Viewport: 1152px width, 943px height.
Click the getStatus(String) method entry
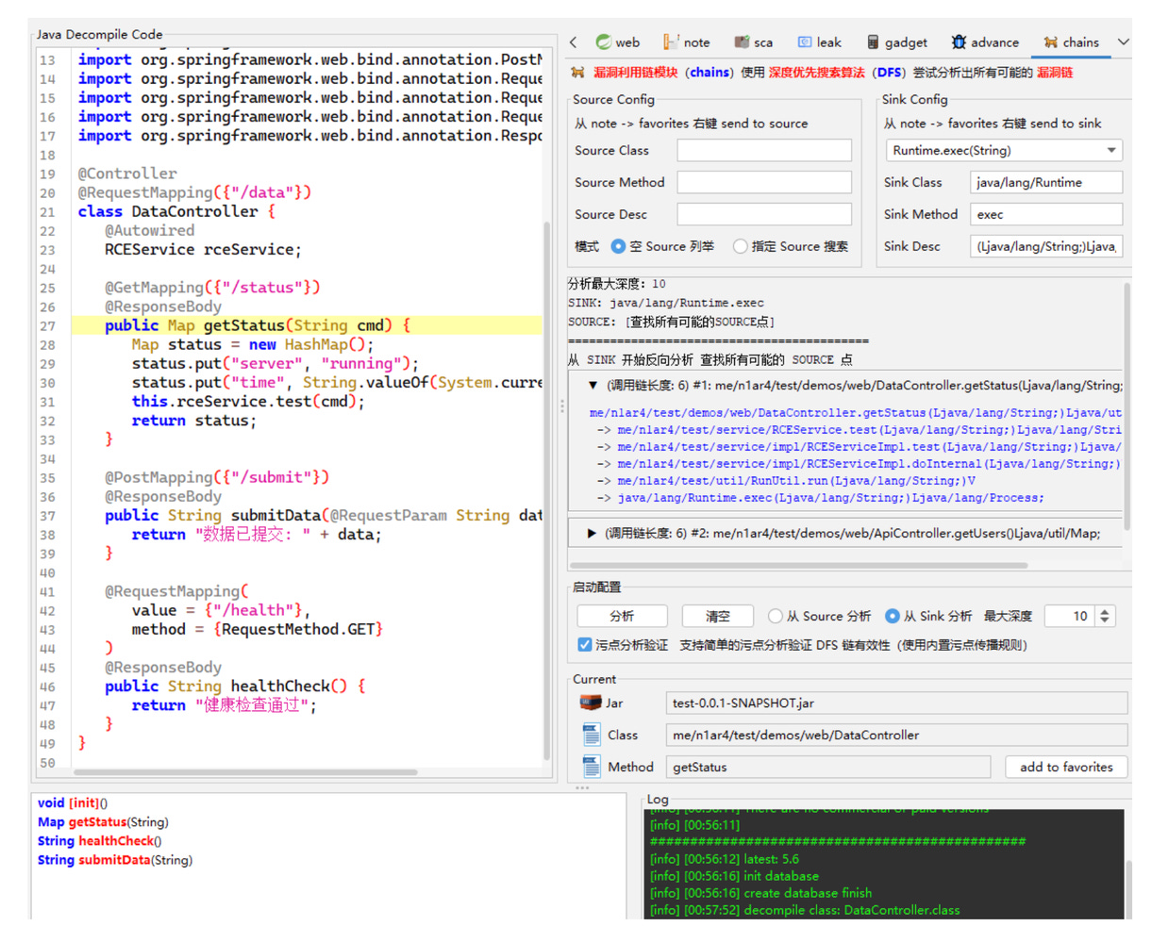tap(103, 822)
